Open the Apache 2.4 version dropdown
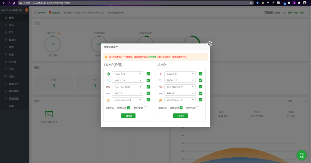311x163 pixels. pos(180,74)
